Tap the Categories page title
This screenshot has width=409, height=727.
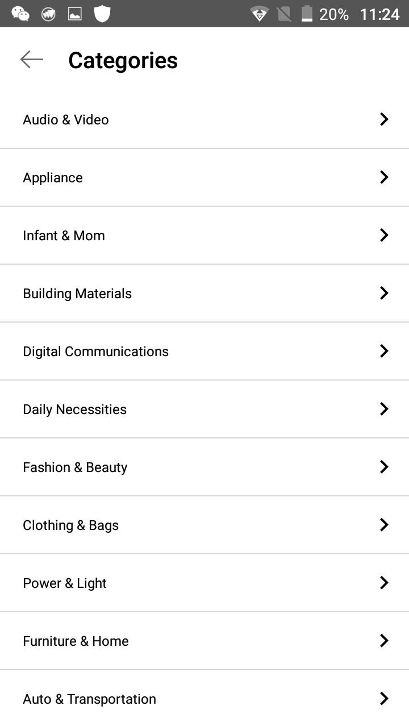coord(123,60)
